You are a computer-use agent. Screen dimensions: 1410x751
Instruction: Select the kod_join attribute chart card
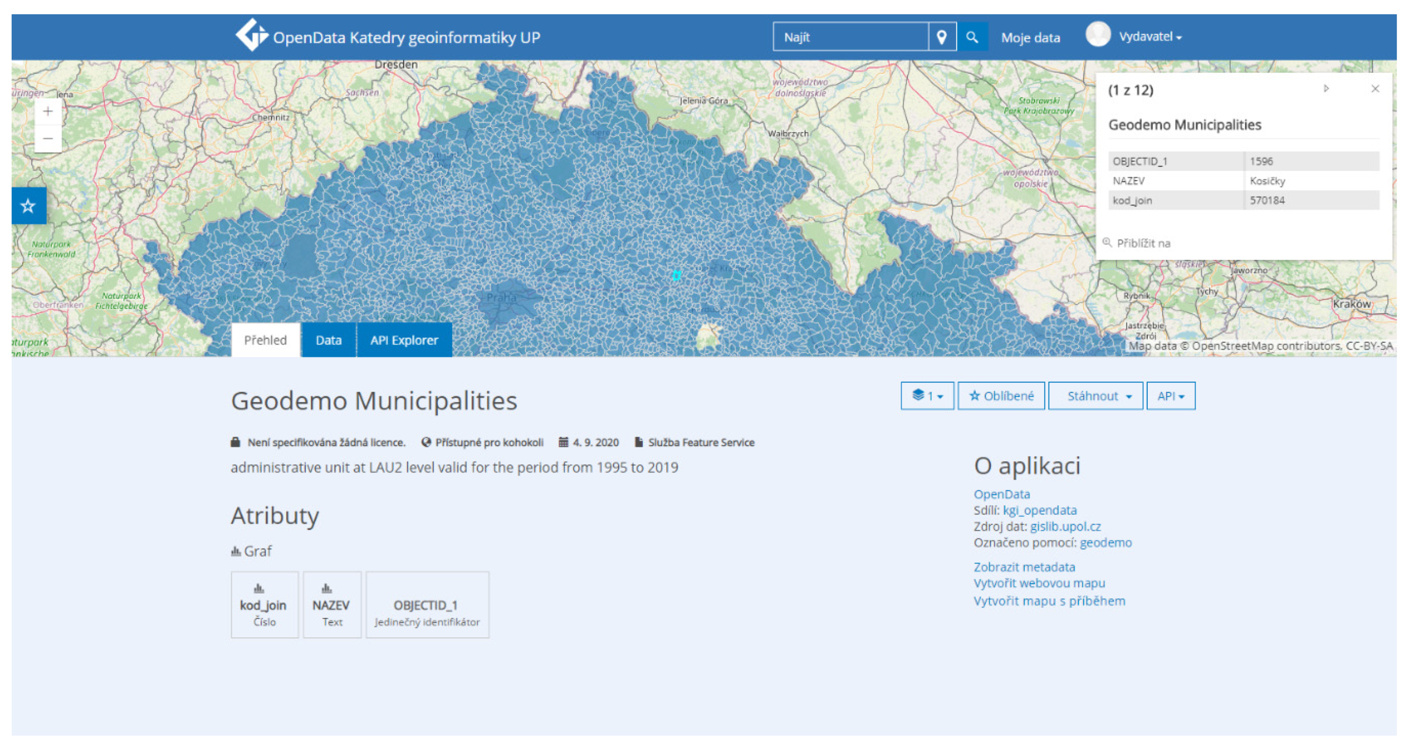point(264,604)
